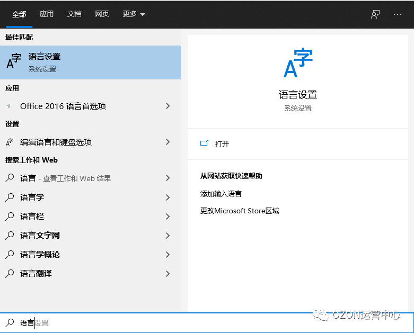
Task: Select the 语言学概论 search suggestion
Action: [91, 255]
